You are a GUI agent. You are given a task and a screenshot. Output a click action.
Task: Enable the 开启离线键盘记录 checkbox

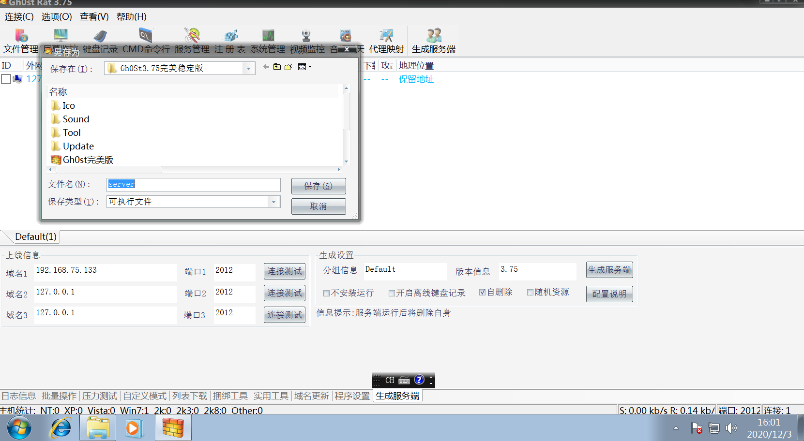click(x=392, y=293)
